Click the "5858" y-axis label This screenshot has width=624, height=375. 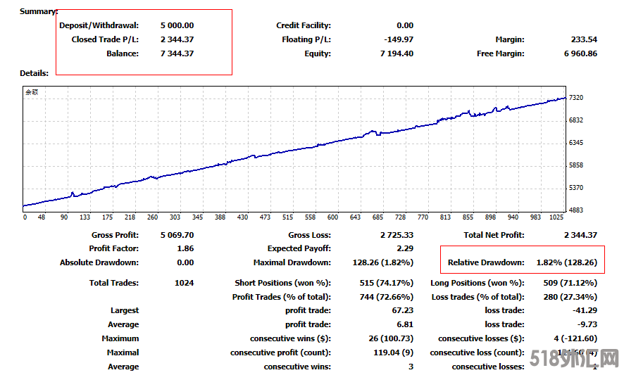click(576, 165)
